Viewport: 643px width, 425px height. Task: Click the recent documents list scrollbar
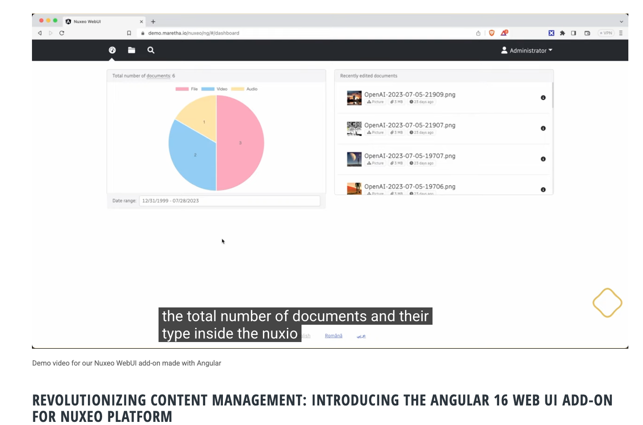[552, 95]
